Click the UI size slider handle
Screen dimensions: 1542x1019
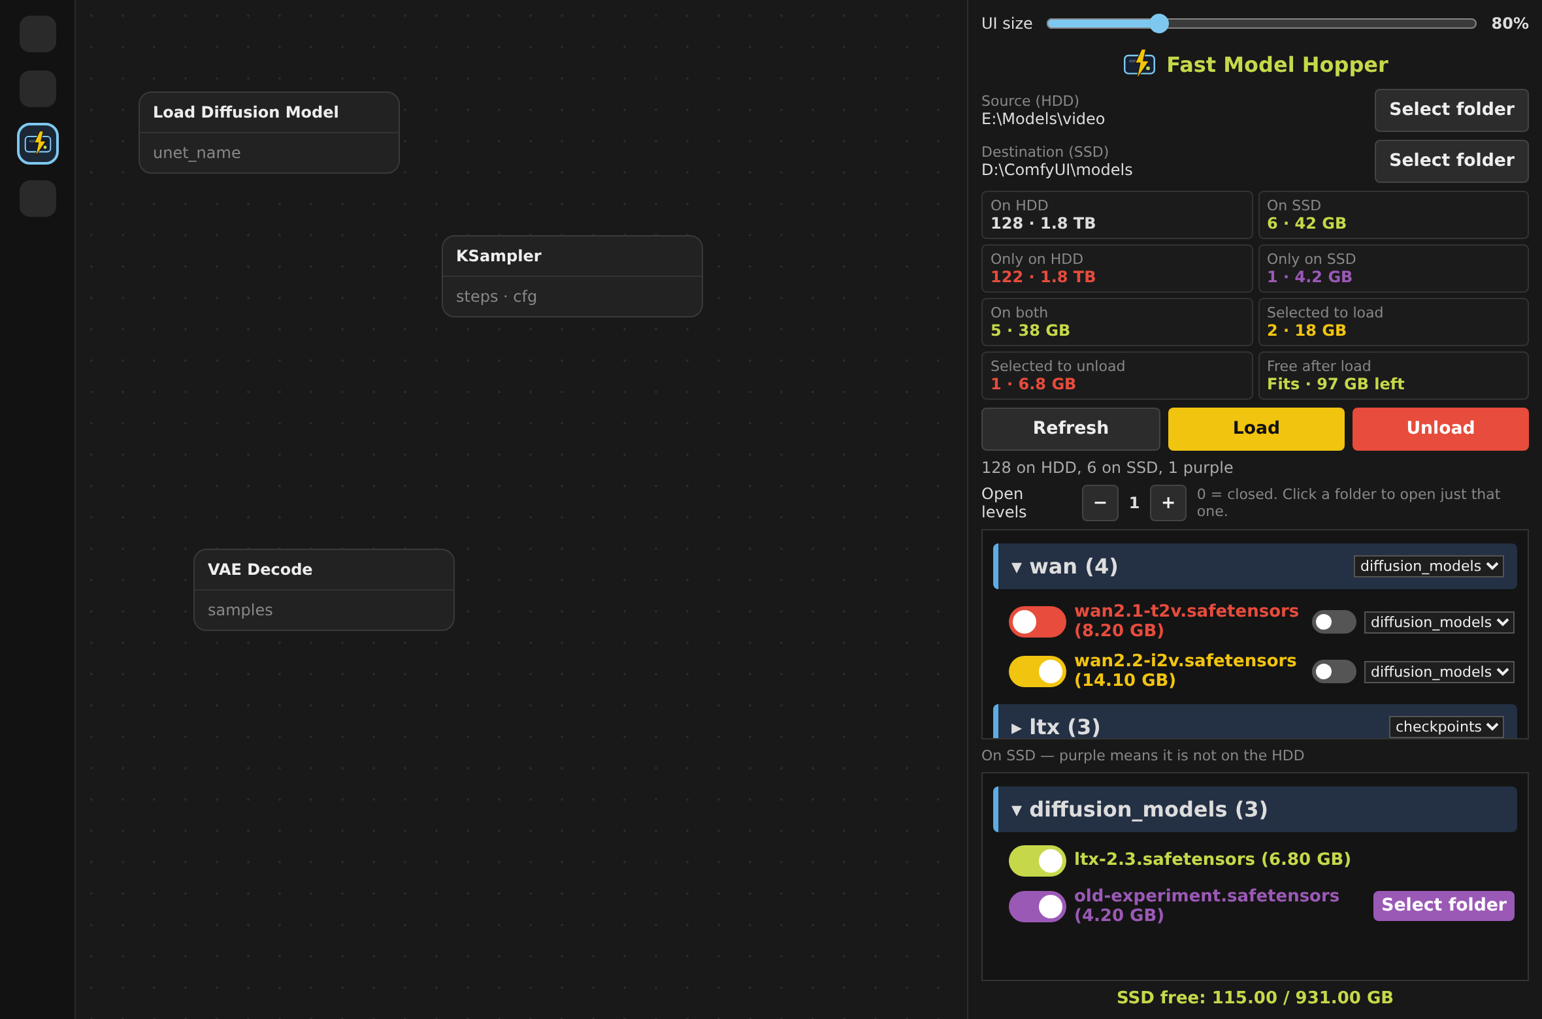pos(1158,24)
